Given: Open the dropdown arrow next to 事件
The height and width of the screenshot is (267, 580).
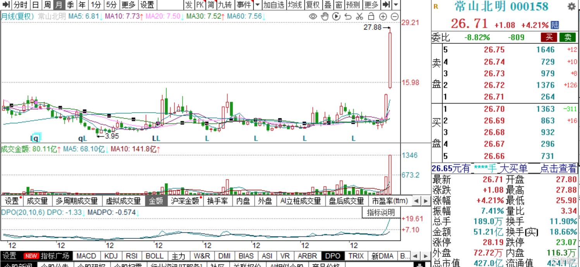Looking at the screenshot, I should point(257,5).
